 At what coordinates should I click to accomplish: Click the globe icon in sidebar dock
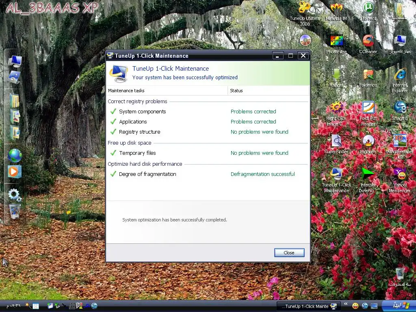click(15, 156)
